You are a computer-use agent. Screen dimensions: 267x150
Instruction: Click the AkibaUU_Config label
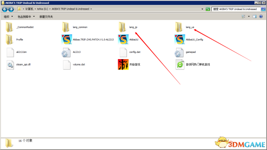click(194, 40)
